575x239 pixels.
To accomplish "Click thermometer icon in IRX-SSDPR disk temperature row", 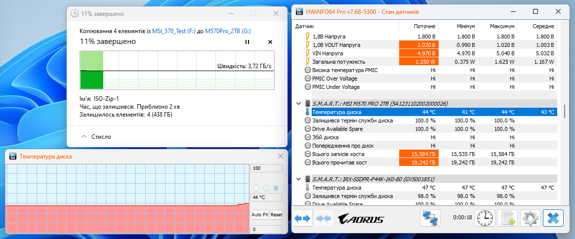I will pyautogui.click(x=307, y=188).
